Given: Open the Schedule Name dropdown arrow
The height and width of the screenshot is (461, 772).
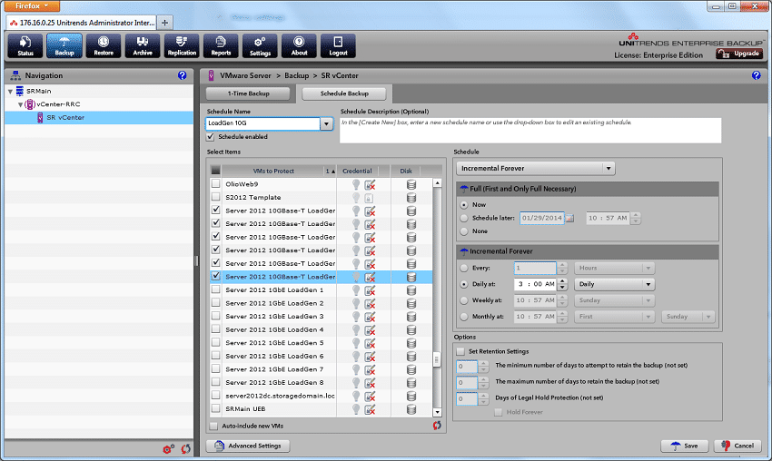Looking at the screenshot, I should point(326,123).
